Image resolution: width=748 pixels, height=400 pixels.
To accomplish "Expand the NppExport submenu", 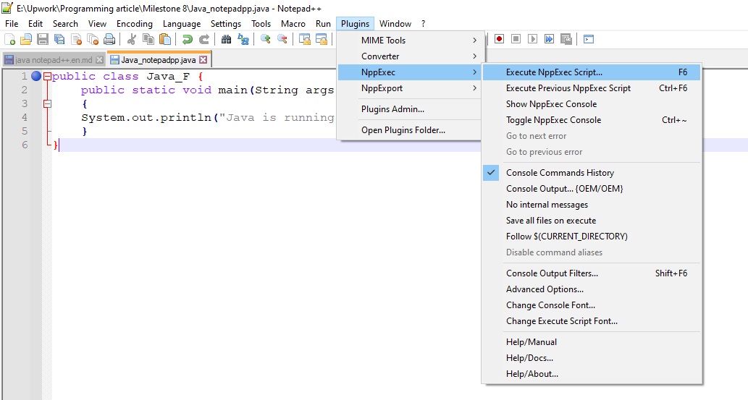I will 409,88.
